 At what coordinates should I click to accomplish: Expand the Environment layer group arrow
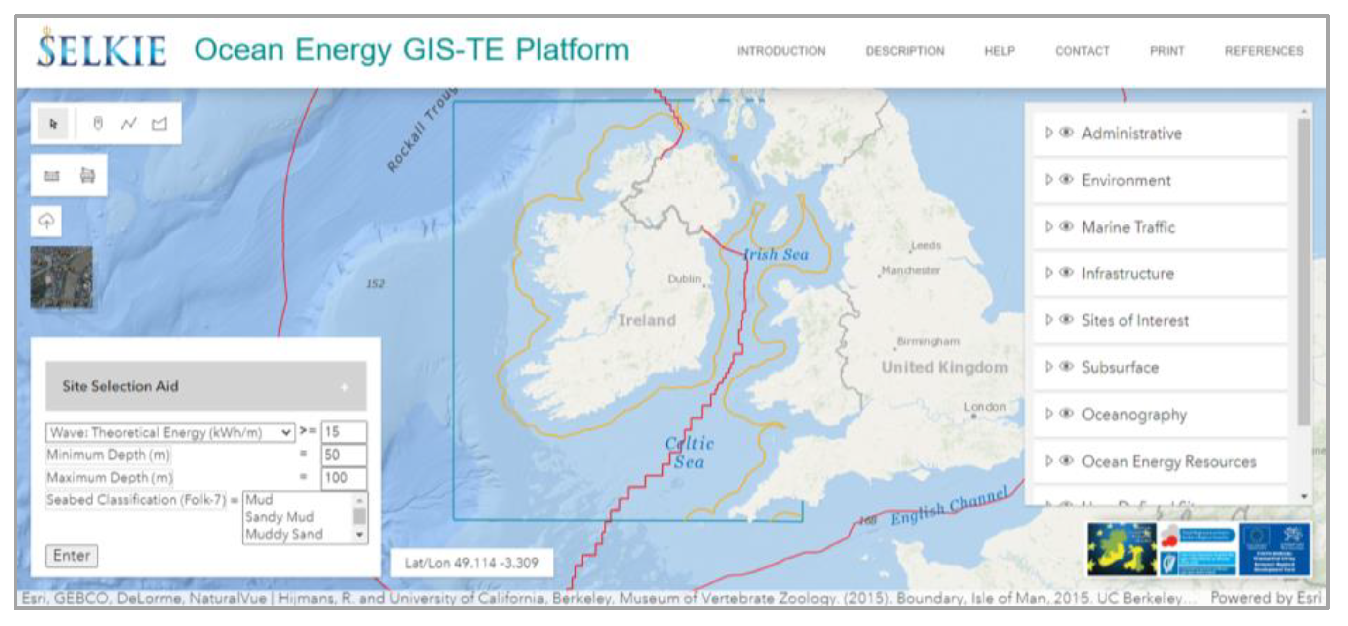point(1048,180)
